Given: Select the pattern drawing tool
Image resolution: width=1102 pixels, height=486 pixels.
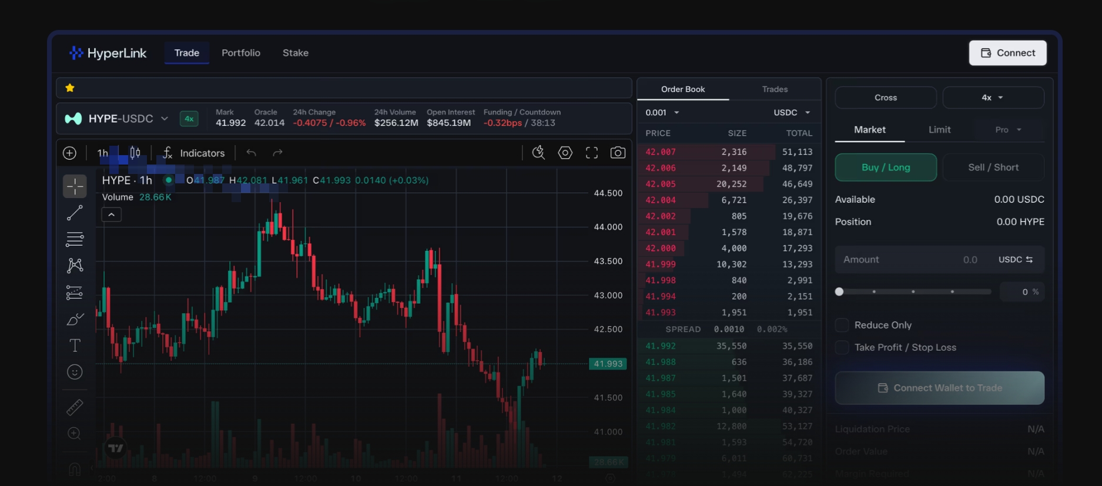Looking at the screenshot, I should [75, 266].
